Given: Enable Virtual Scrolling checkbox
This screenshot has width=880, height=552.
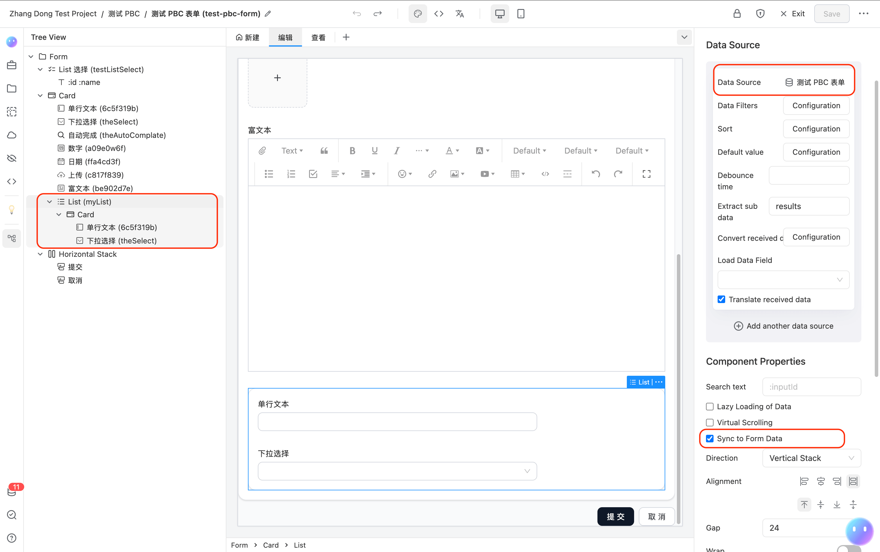Looking at the screenshot, I should click(x=710, y=423).
